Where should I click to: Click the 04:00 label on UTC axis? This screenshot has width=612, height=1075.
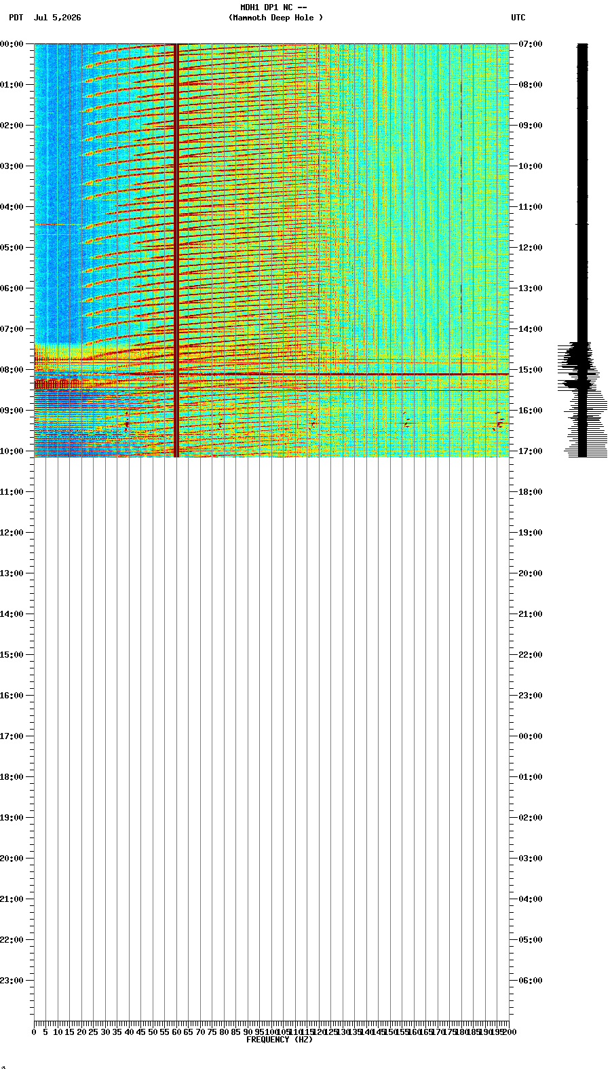coord(531,899)
